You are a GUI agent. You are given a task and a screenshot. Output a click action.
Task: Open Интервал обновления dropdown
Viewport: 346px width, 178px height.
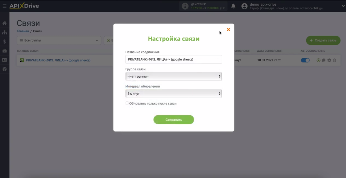pyautogui.click(x=174, y=93)
